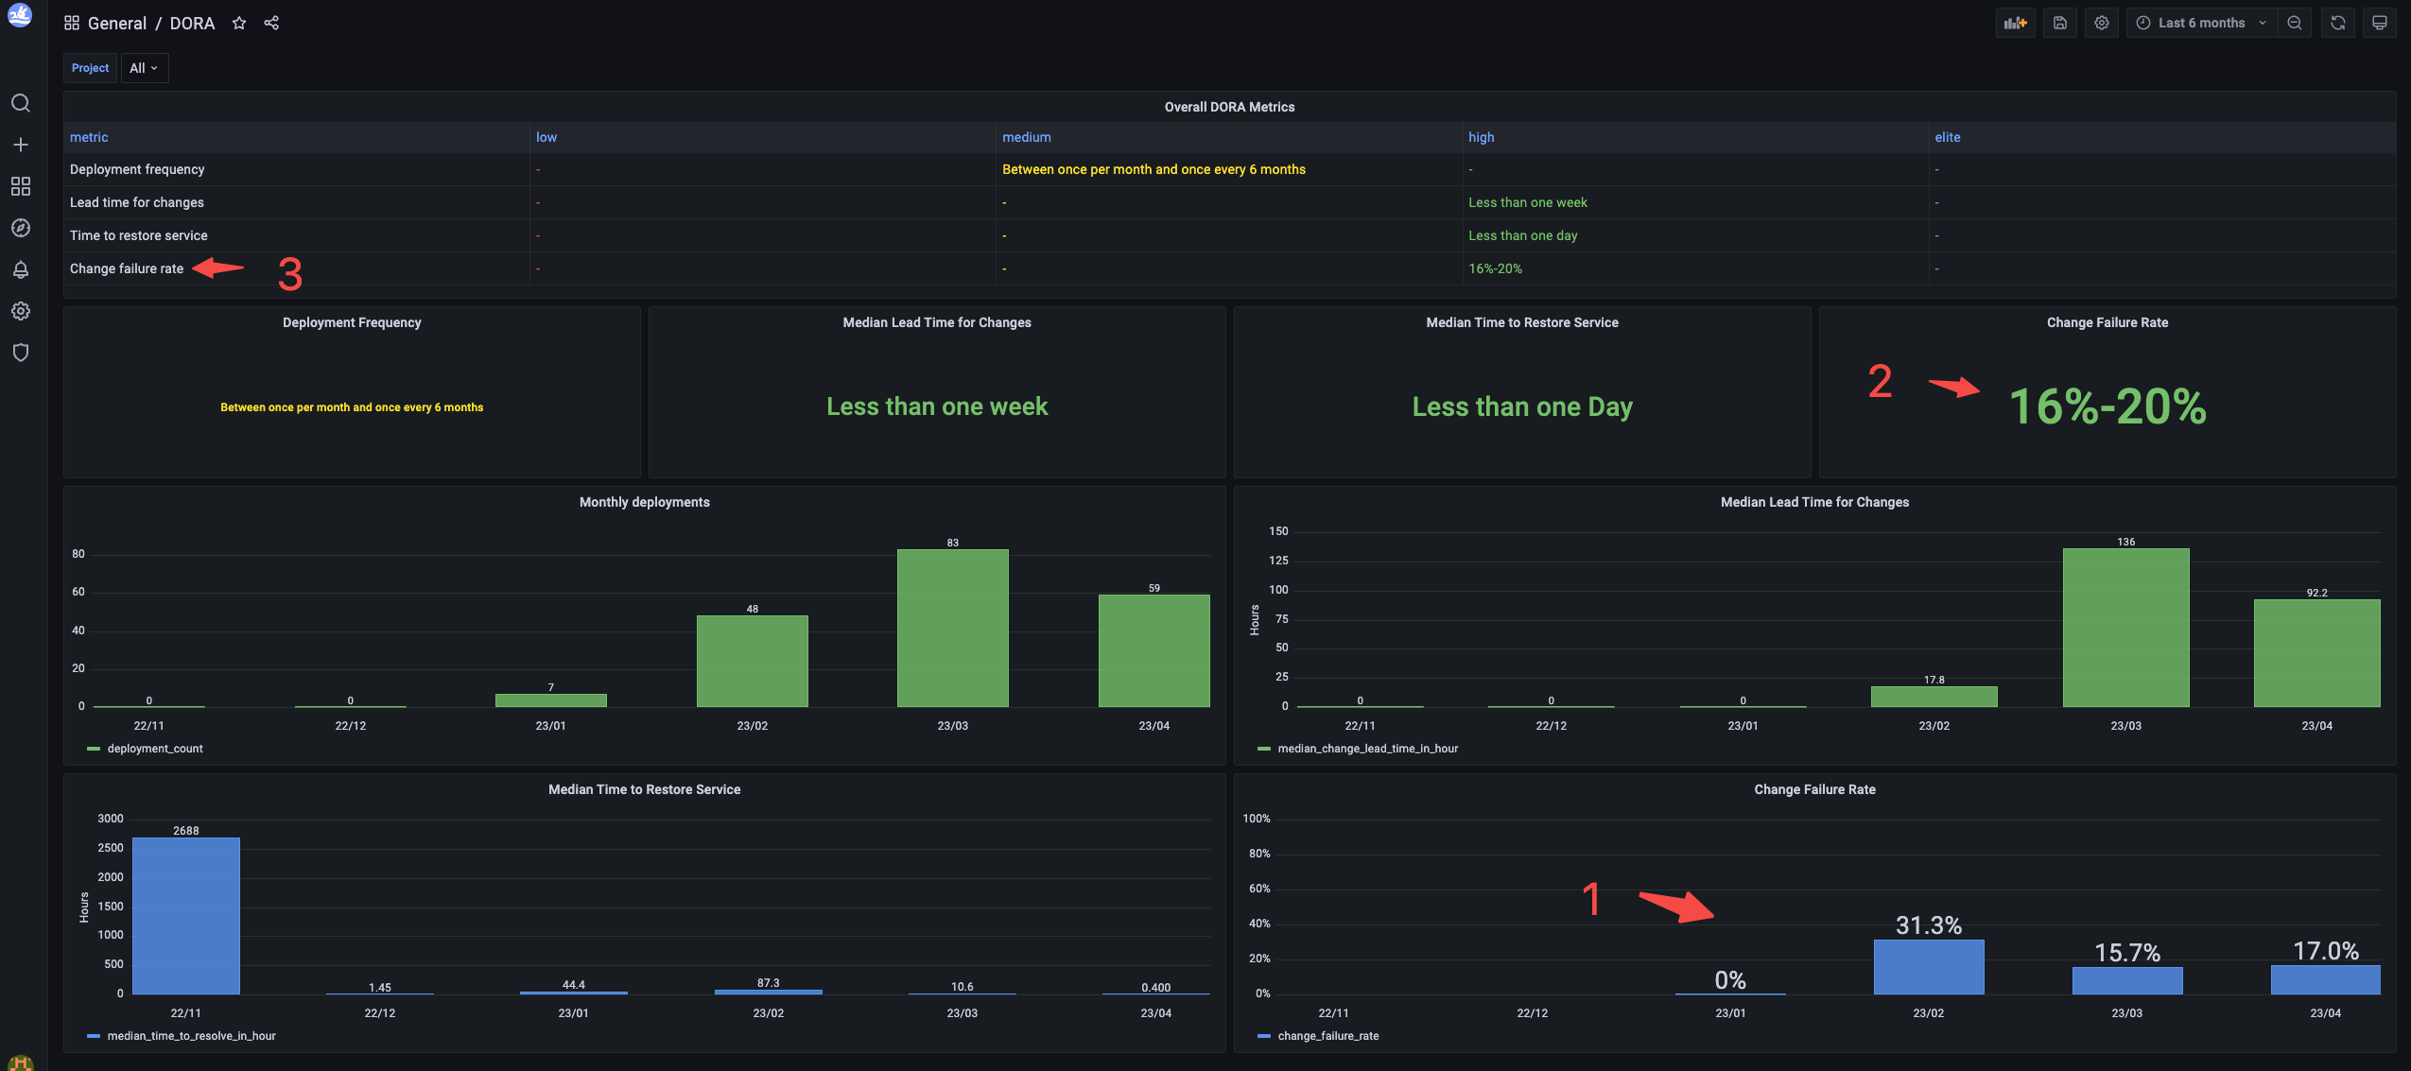Click the Grafana logo home icon
2411x1071 pixels.
pyautogui.click(x=20, y=16)
